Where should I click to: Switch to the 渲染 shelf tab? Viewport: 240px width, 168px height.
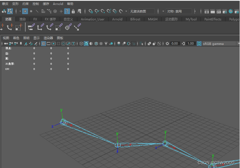click(23, 19)
